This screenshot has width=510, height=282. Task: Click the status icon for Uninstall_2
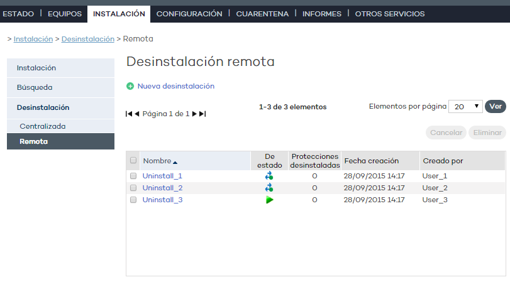(x=269, y=188)
